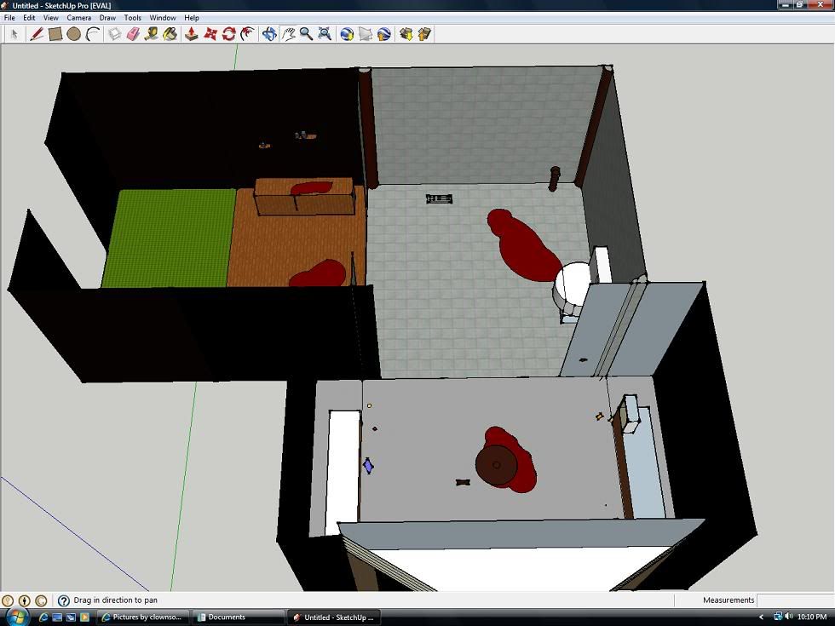Activate the Pan hand tool

288,34
